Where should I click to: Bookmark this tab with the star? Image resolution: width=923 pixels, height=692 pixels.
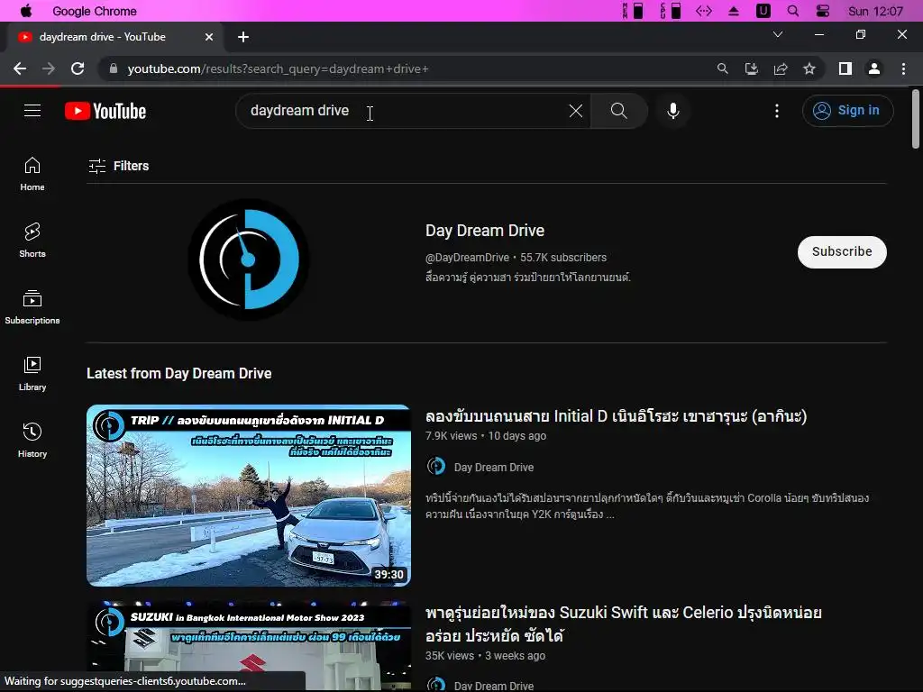tap(809, 68)
